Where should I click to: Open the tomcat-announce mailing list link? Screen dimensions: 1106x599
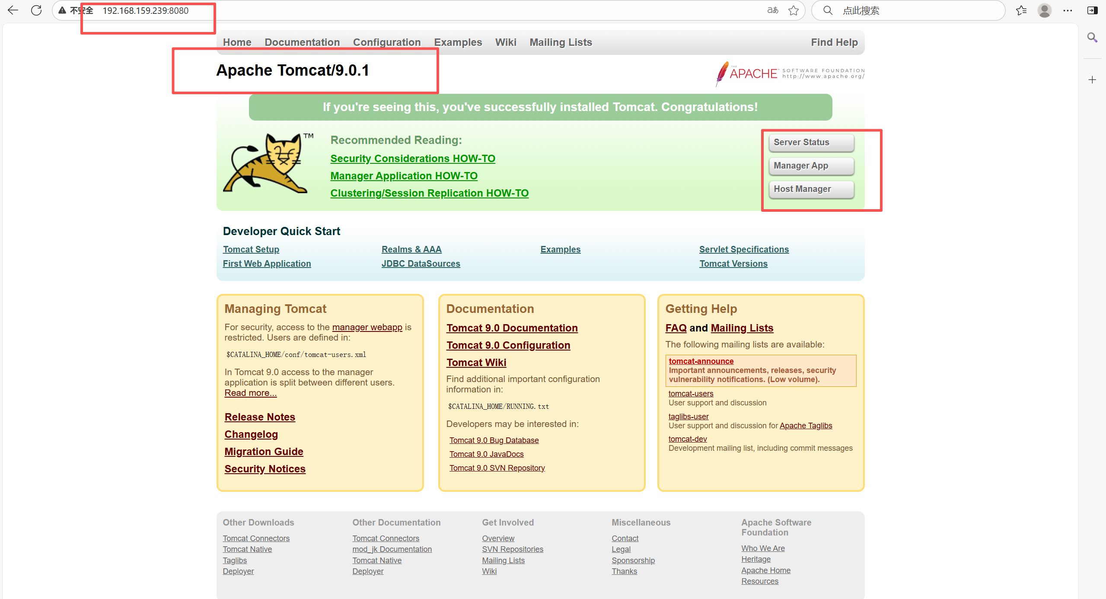(700, 361)
